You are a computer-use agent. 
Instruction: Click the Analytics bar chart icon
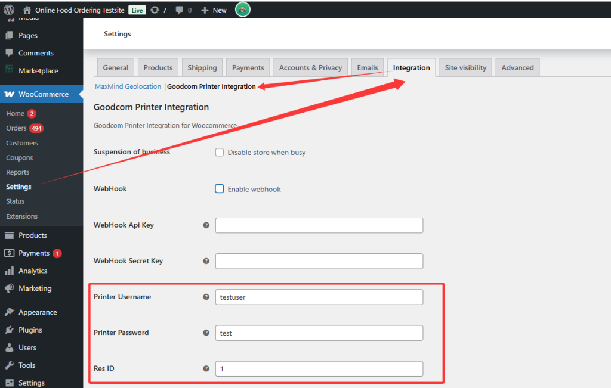10,271
